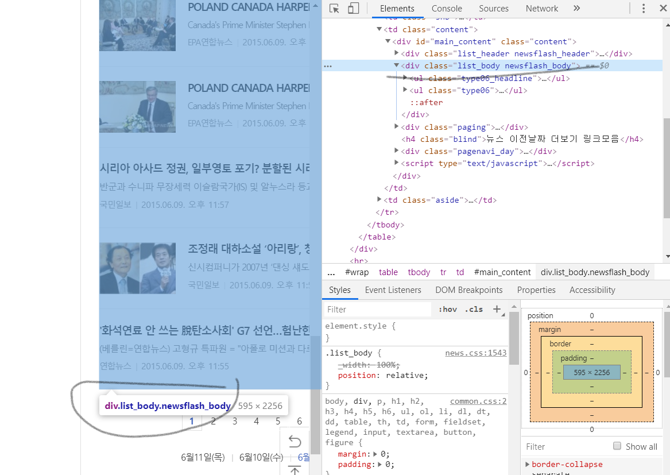This screenshot has width=670, height=475.
Task: Collapse the td class content node
Action: pyautogui.click(x=379, y=29)
